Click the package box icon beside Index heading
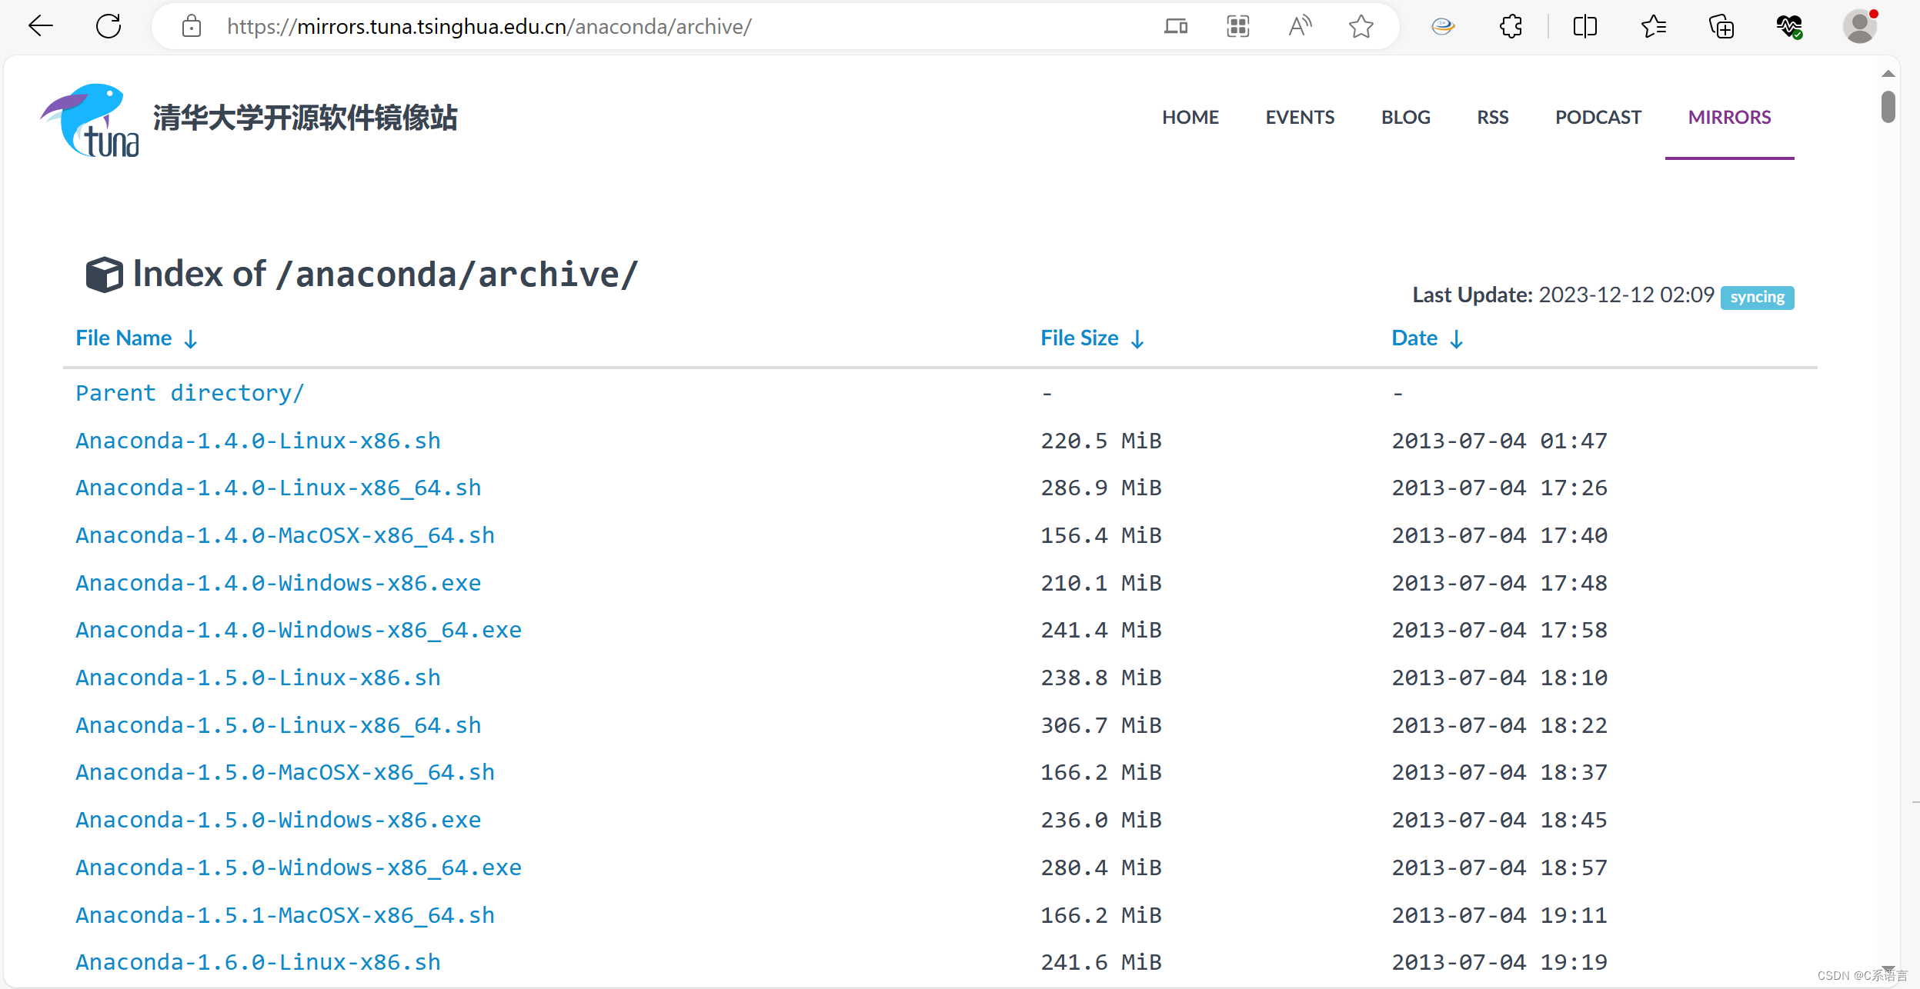Image resolution: width=1920 pixels, height=989 pixels. tap(104, 275)
